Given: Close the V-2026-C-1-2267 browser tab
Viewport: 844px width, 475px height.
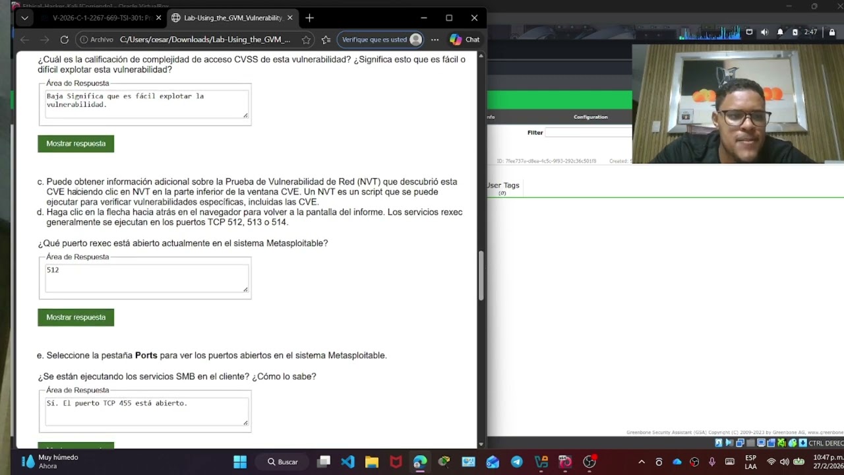Looking at the screenshot, I should [158, 18].
